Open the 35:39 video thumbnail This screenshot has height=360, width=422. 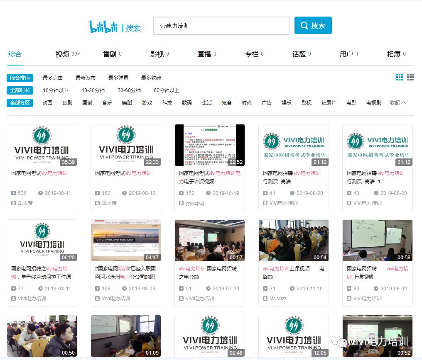(x=42, y=145)
